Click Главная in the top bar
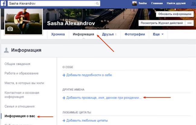 pyautogui.click(x=157, y=3)
